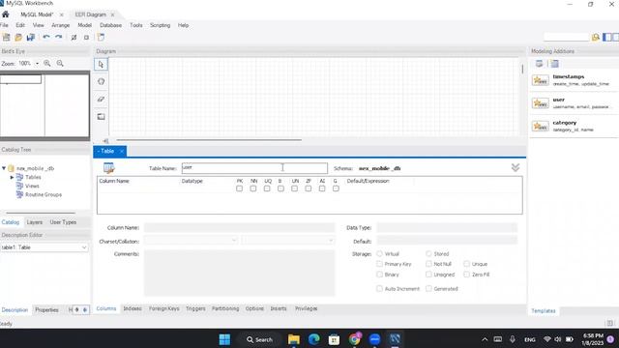619x348 pixels.
Task: Check the B column checkbox
Action: (280, 188)
